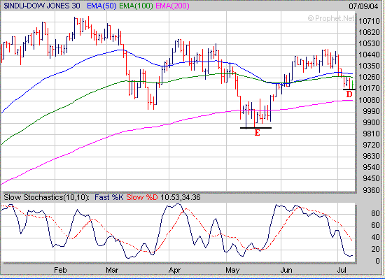Click the 9630 price axis value
385x279 pixels.
[x=371, y=156]
